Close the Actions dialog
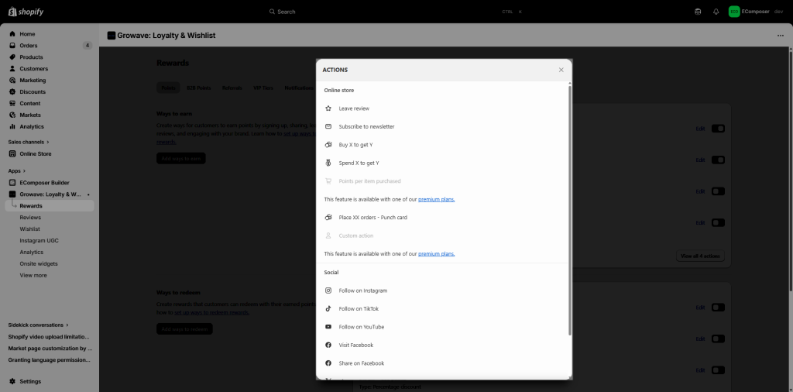Viewport: 793px width, 392px height. click(x=561, y=70)
